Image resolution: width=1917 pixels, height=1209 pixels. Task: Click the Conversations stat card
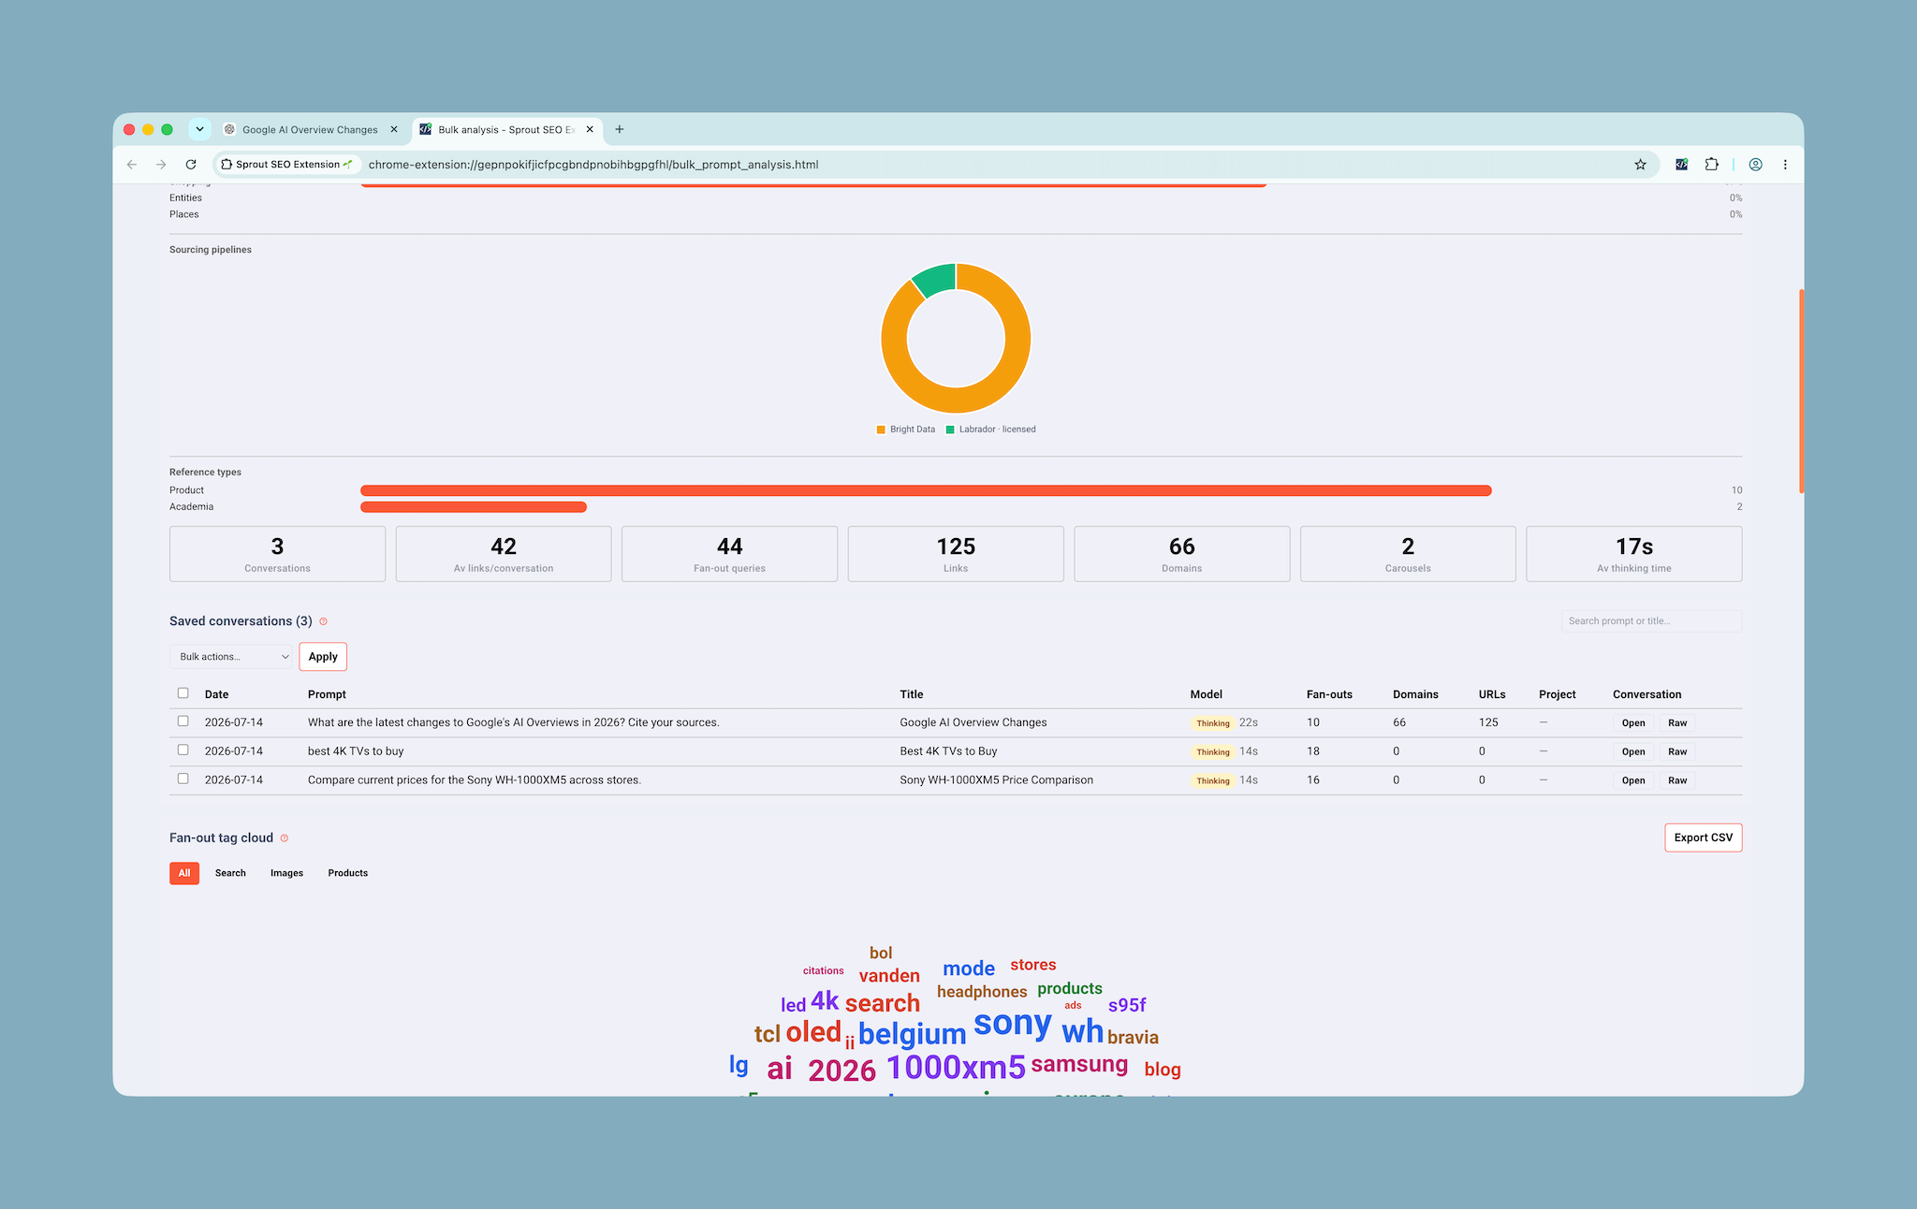click(x=277, y=554)
